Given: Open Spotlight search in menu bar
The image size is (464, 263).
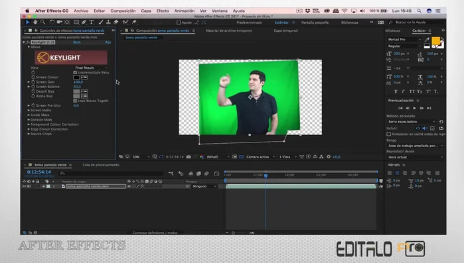Looking at the screenshot, I should click(419, 11).
